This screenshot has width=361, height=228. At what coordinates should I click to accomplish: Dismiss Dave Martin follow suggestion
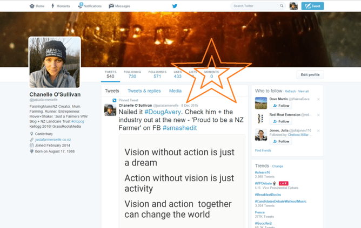click(x=318, y=99)
